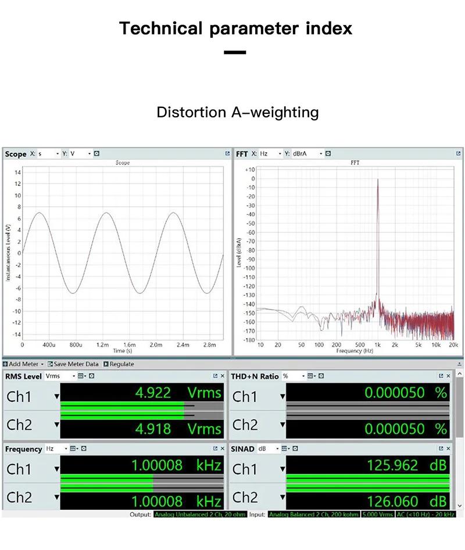Screen dimensions: 465x550
Task: Click Save Meter Data
Action: 73,364
